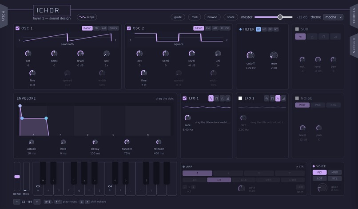Select triangle wave shape for LFO 2
This screenshot has height=209, width=358.
278,98
